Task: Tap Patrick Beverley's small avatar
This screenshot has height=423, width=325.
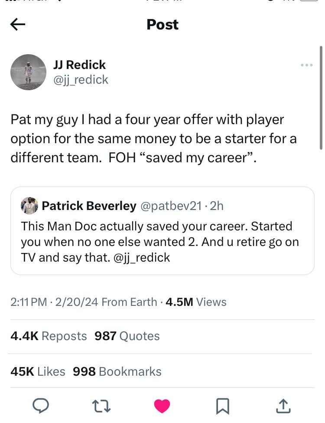Action: point(29,206)
